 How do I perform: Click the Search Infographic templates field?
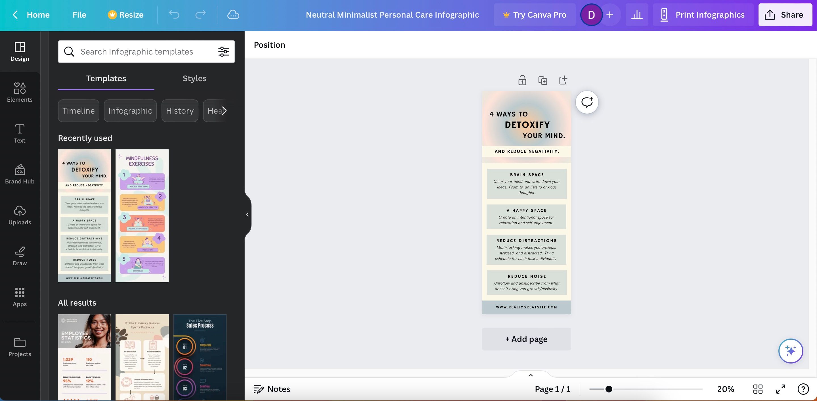point(145,51)
